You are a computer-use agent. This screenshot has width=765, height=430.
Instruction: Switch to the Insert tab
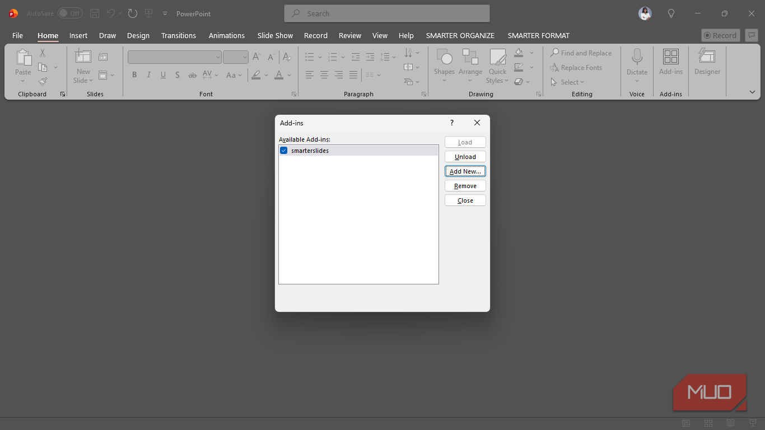click(78, 35)
